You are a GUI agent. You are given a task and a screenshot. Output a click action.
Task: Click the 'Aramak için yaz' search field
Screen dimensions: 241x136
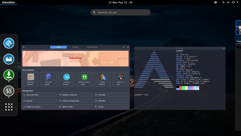[120, 12]
